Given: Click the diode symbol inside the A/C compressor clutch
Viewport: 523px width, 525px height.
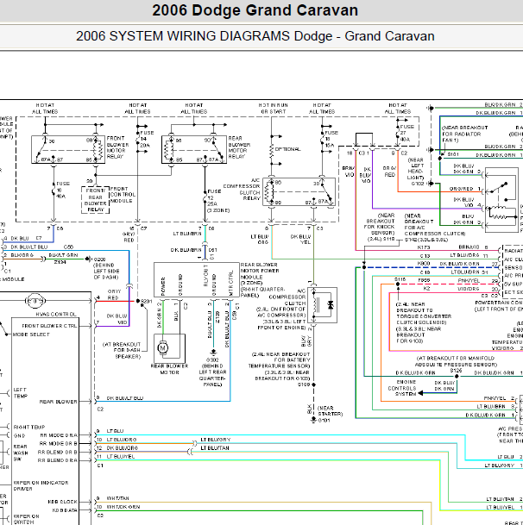Looking at the screenshot, I should [331, 304].
